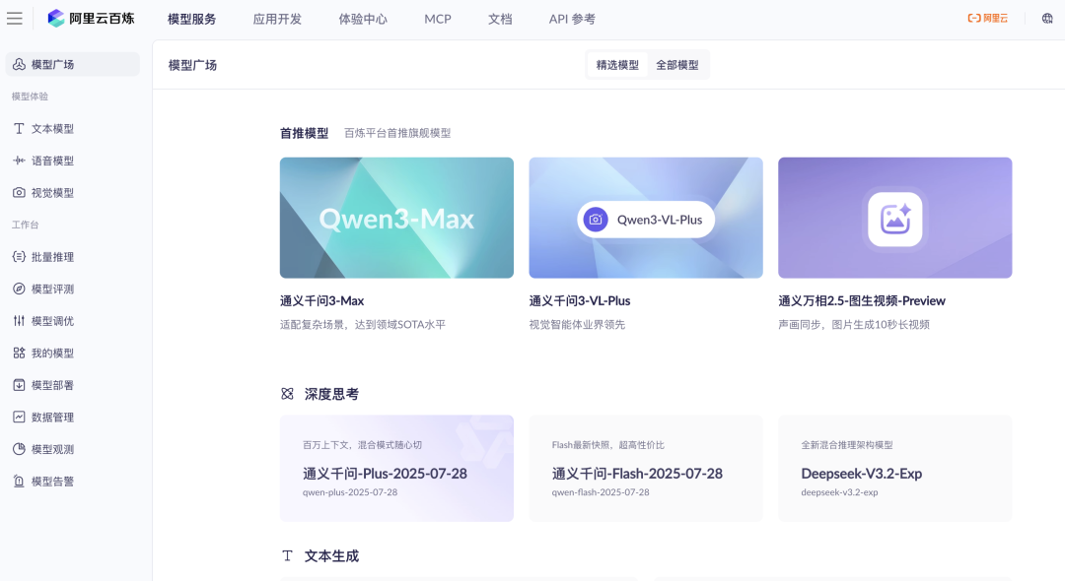Screen dimensions: 1065x581
Task: Open 通义千问-Flash-2025-07-28 card
Action: click(x=646, y=469)
